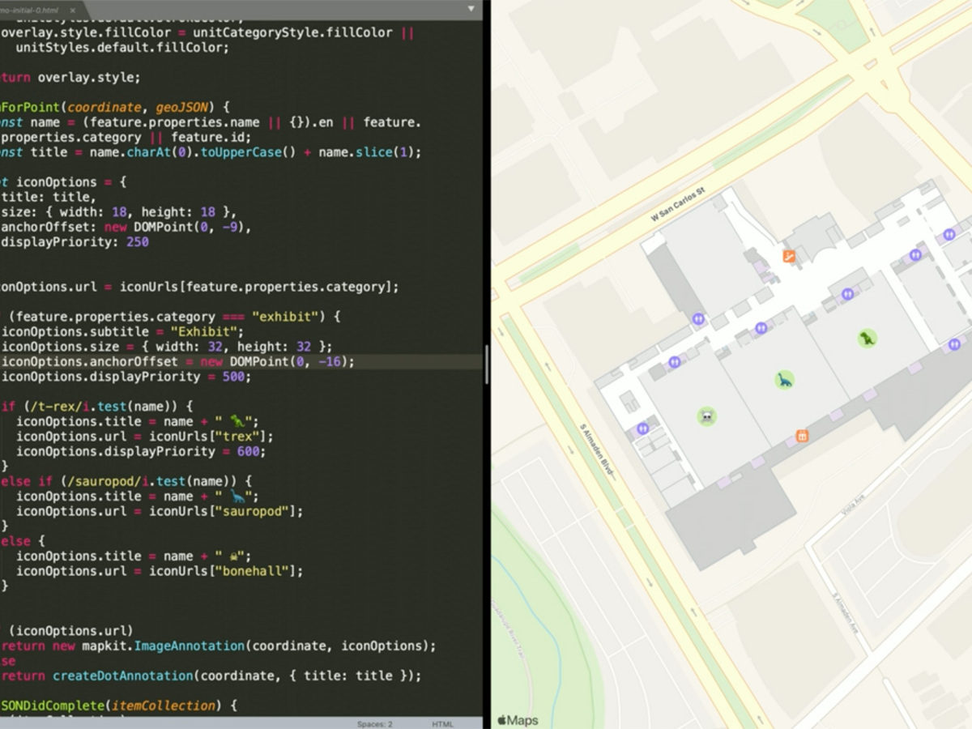Viewport: 972px width, 729px height.
Task: Click the skull Bone Hall exhibit icon
Action: pos(706,417)
